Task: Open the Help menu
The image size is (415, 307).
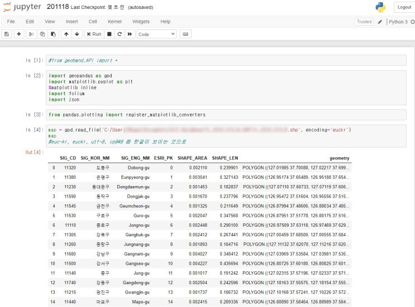Action: point(165,22)
